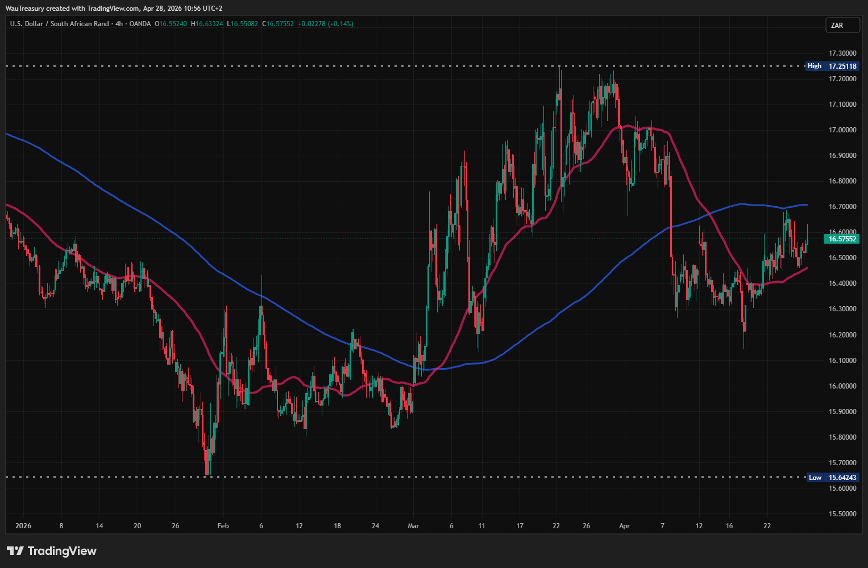Viewport: 868px width, 568px height.
Task: Click the 16.50000 price axis label
Action: (842, 258)
